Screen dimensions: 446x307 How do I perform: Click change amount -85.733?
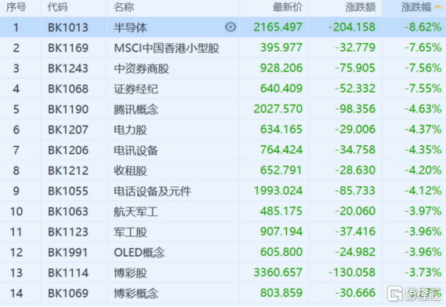[355, 191]
